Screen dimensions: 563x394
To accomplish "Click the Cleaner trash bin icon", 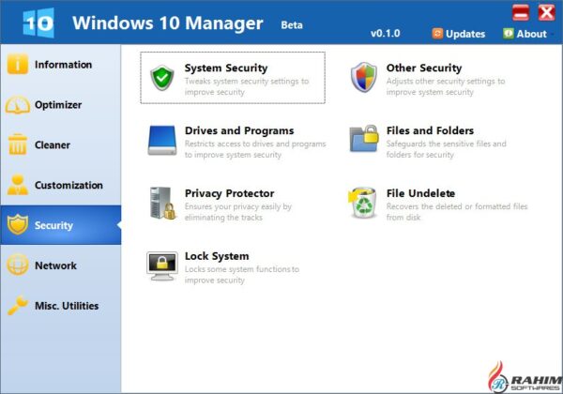I will pos(17,144).
